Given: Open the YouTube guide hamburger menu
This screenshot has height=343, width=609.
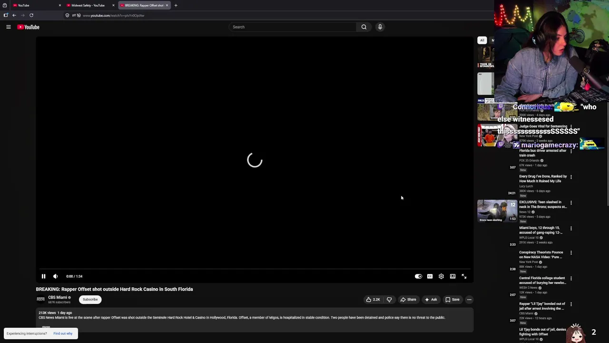Looking at the screenshot, I should [9, 27].
